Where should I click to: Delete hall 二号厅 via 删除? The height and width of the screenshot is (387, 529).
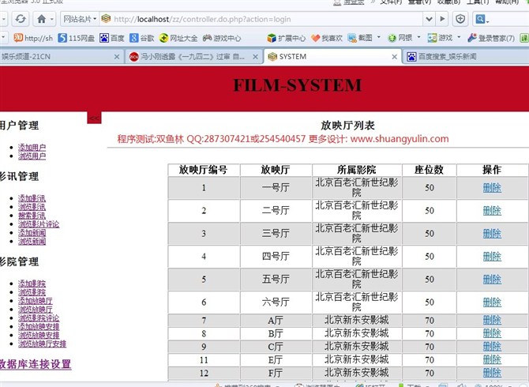click(x=492, y=211)
